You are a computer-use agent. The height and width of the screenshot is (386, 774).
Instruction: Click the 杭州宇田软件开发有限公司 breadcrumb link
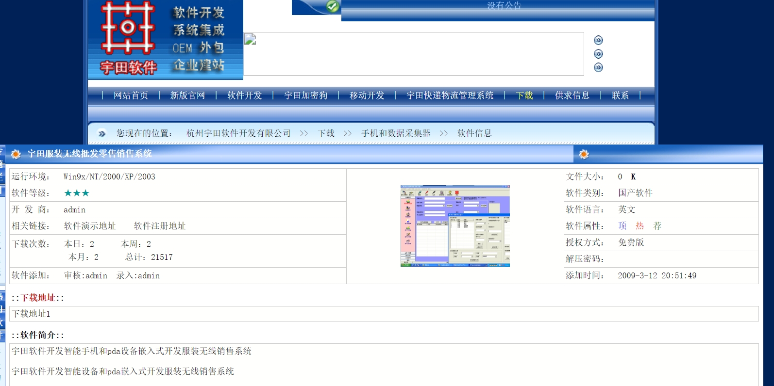tap(238, 133)
